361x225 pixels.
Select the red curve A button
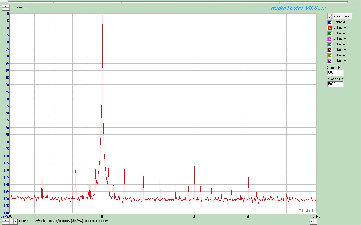tap(330, 28)
